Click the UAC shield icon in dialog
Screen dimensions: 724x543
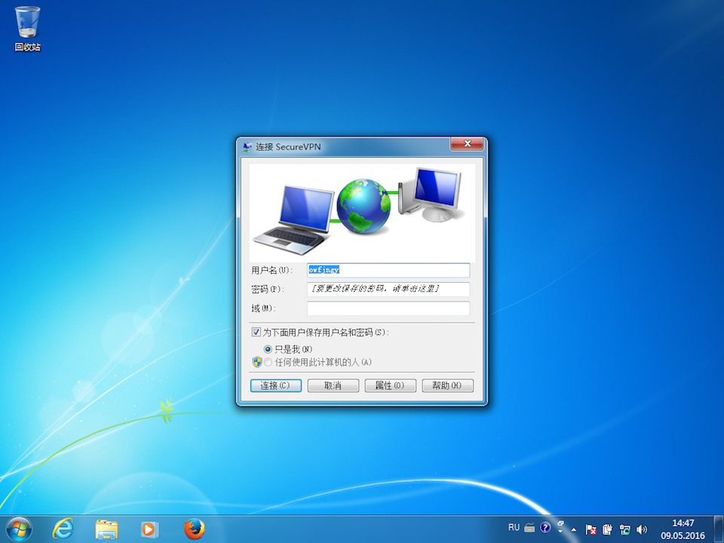coord(257,362)
